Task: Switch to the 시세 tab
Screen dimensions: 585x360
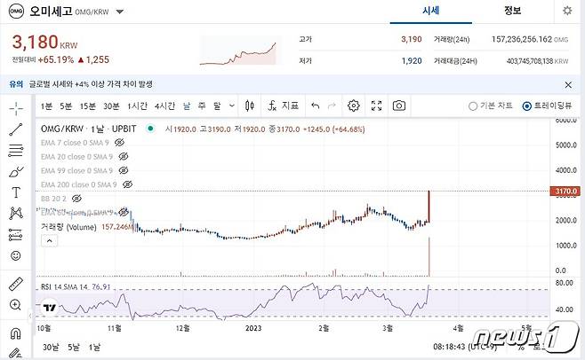Action: [x=430, y=11]
